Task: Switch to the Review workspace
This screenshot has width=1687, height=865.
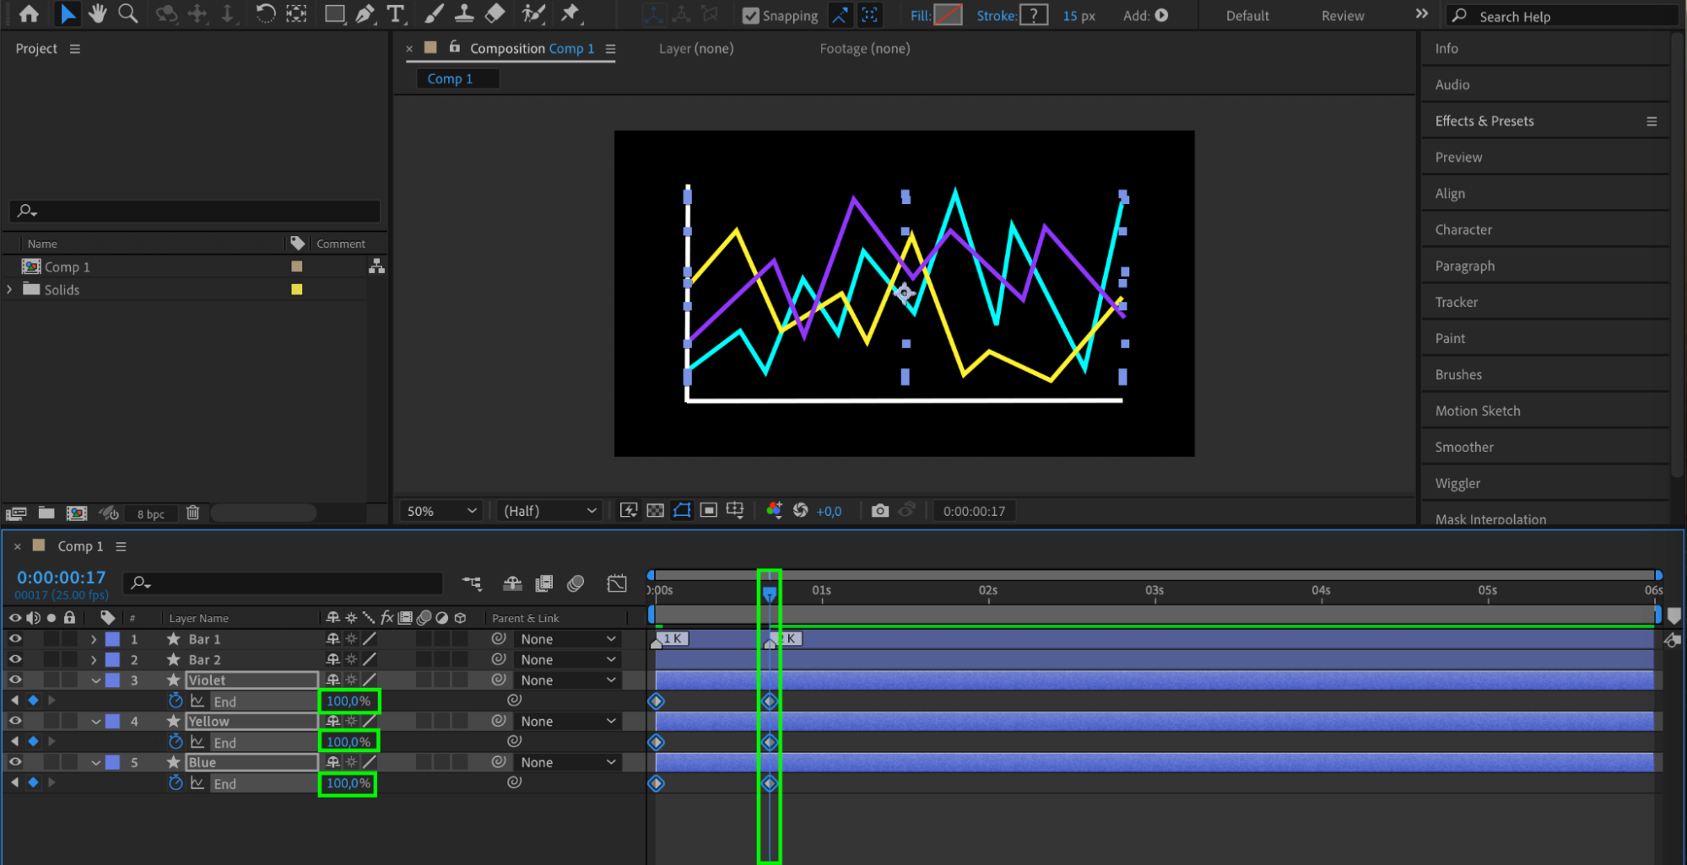Action: click(x=1342, y=15)
